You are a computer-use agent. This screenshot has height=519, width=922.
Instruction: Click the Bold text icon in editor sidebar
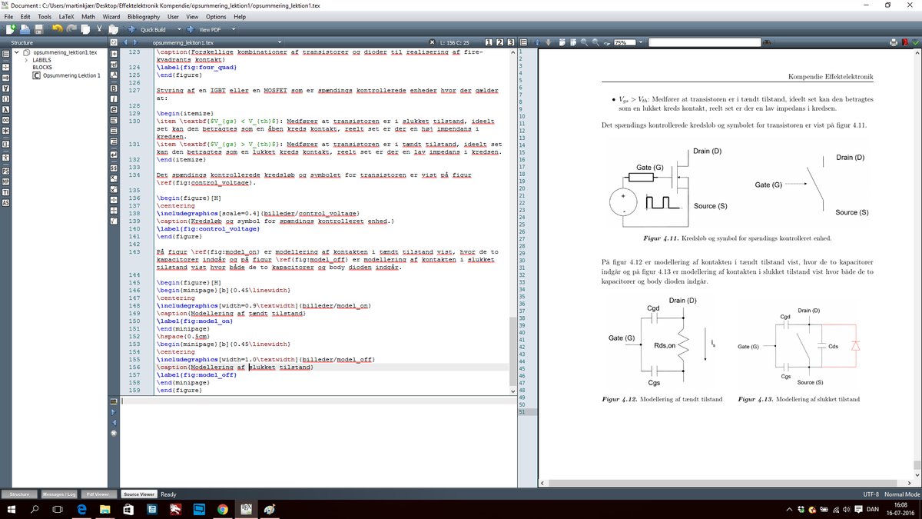(x=114, y=88)
